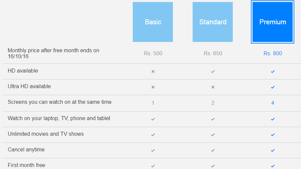Screen dimensions: 301x169
Task: Click Standard's Unlimited movies checkmark
Action: tap(213, 134)
